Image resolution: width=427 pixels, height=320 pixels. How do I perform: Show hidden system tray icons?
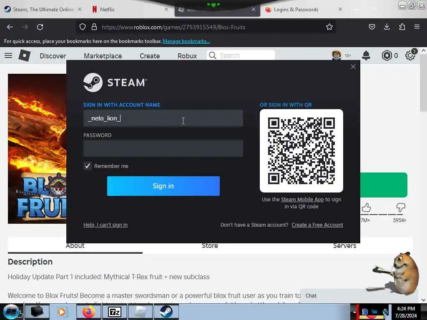(x=354, y=312)
